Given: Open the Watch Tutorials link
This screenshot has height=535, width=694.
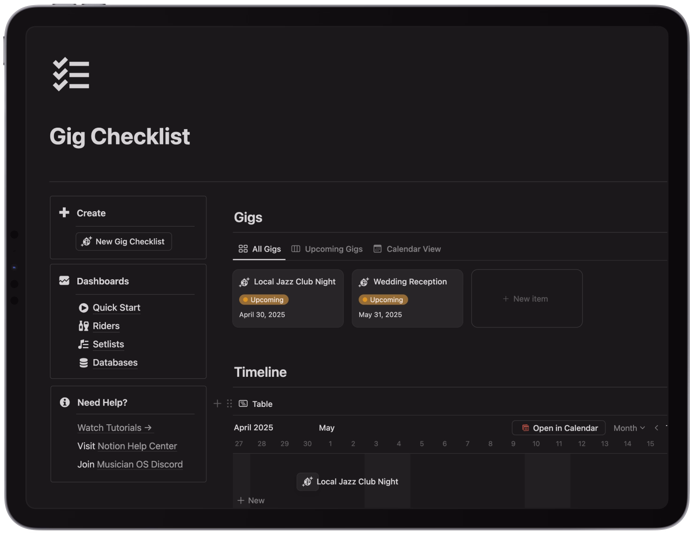Looking at the screenshot, I should (114, 428).
